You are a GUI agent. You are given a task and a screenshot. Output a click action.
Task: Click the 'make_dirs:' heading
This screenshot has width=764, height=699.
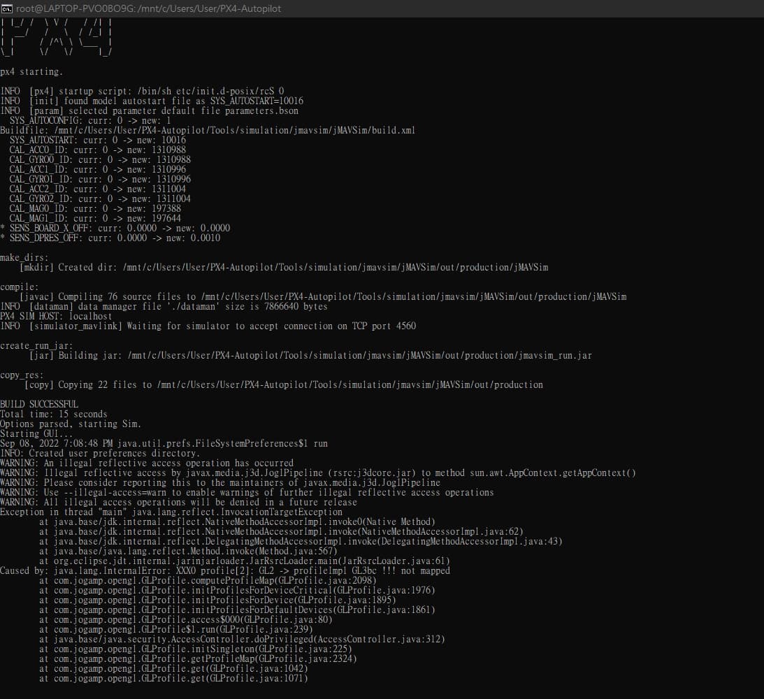point(24,258)
